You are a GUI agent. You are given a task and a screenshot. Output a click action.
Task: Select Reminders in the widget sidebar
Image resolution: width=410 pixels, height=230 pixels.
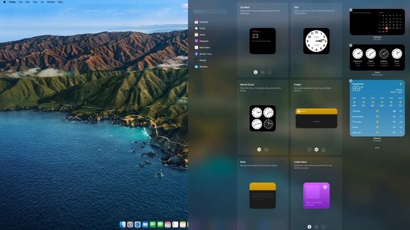tap(202, 47)
